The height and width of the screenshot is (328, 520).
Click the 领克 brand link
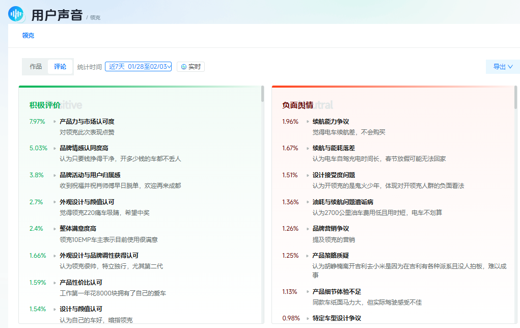pos(28,35)
